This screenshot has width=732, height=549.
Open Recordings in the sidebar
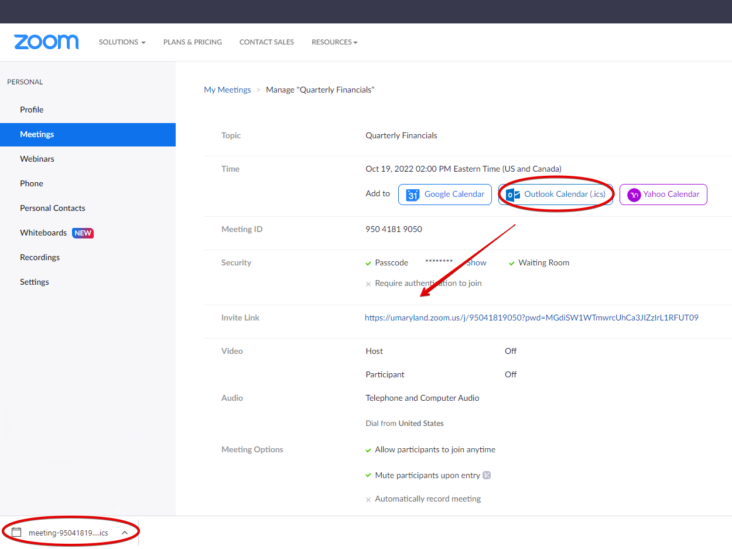pos(40,257)
